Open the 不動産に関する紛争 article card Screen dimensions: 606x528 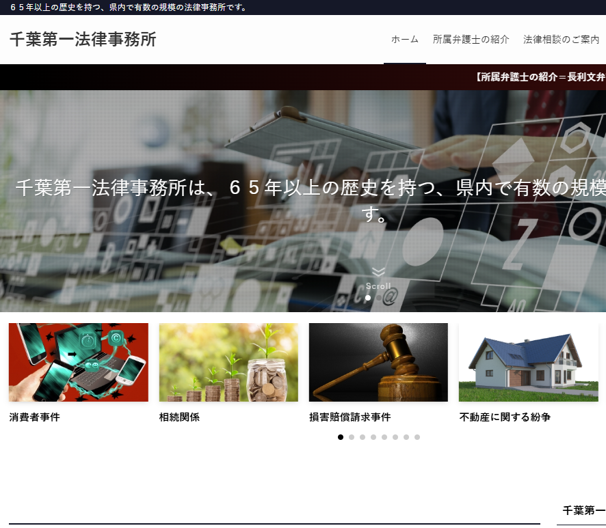(x=528, y=362)
